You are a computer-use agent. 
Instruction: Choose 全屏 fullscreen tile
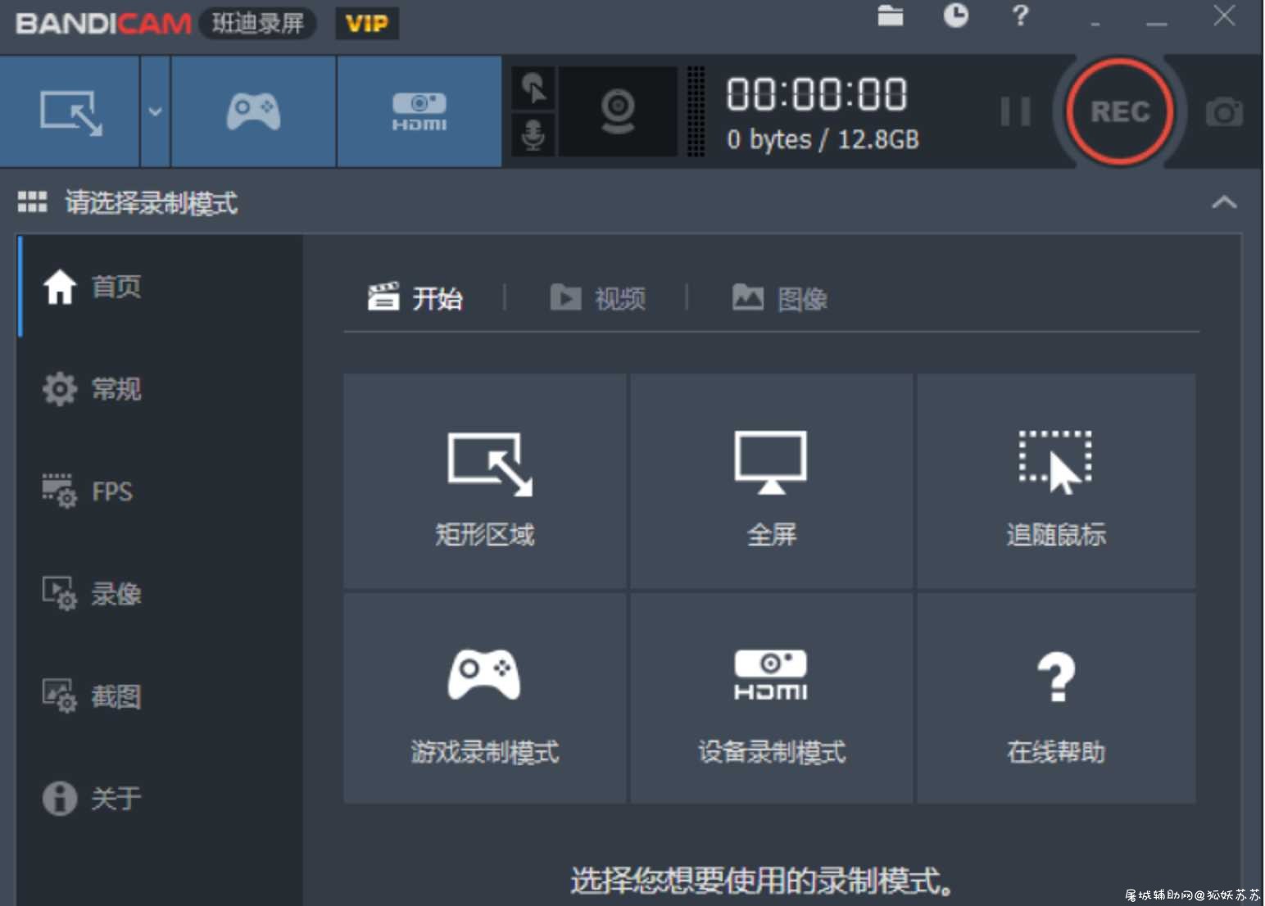[771, 481]
